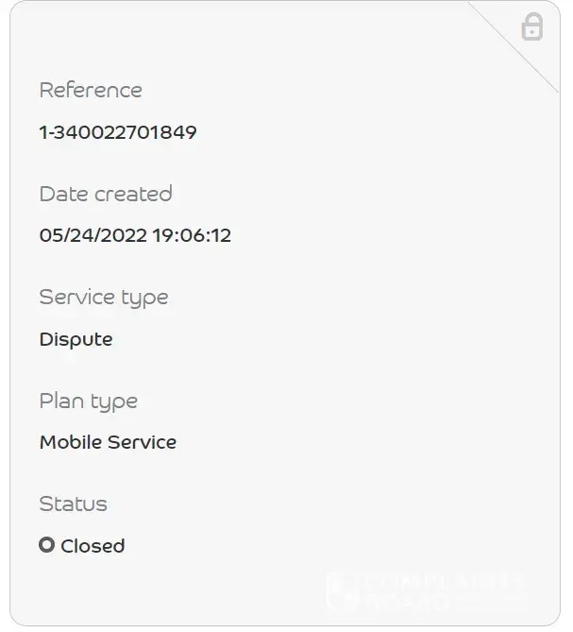Image resolution: width=573 pixels, height=632 pixels.
Task: Click the circle icon beside Closed
Action: (46, 545)
